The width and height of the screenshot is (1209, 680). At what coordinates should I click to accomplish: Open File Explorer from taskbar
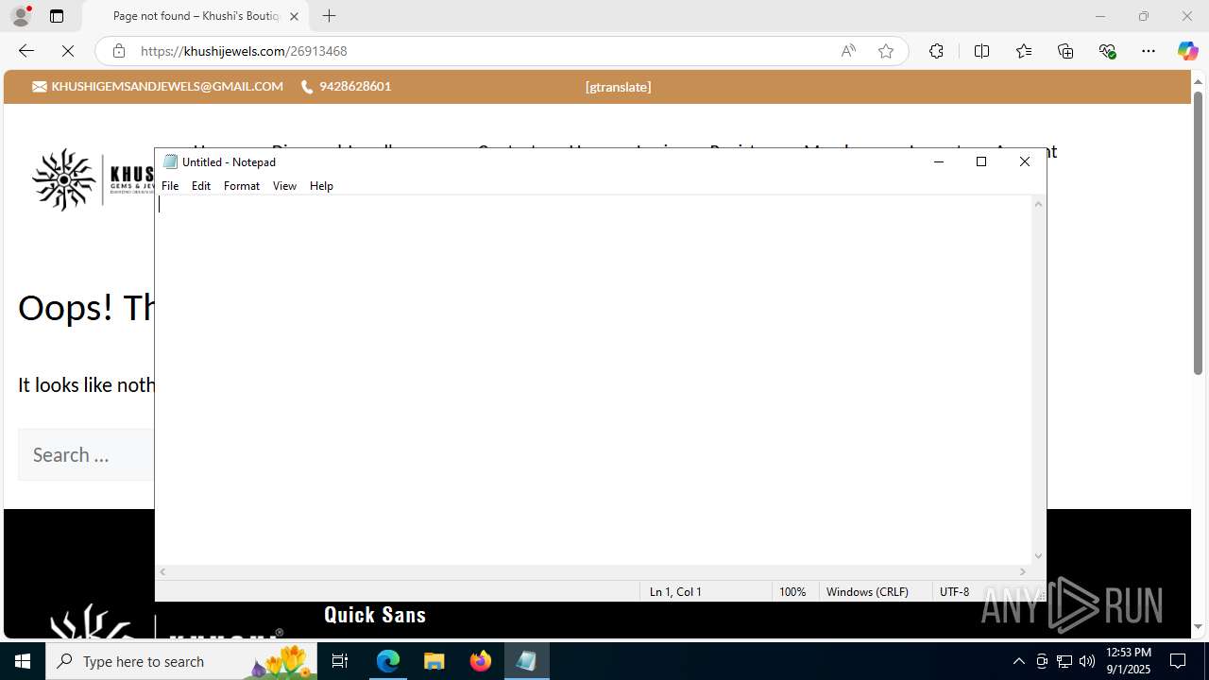tap(434, 661)
